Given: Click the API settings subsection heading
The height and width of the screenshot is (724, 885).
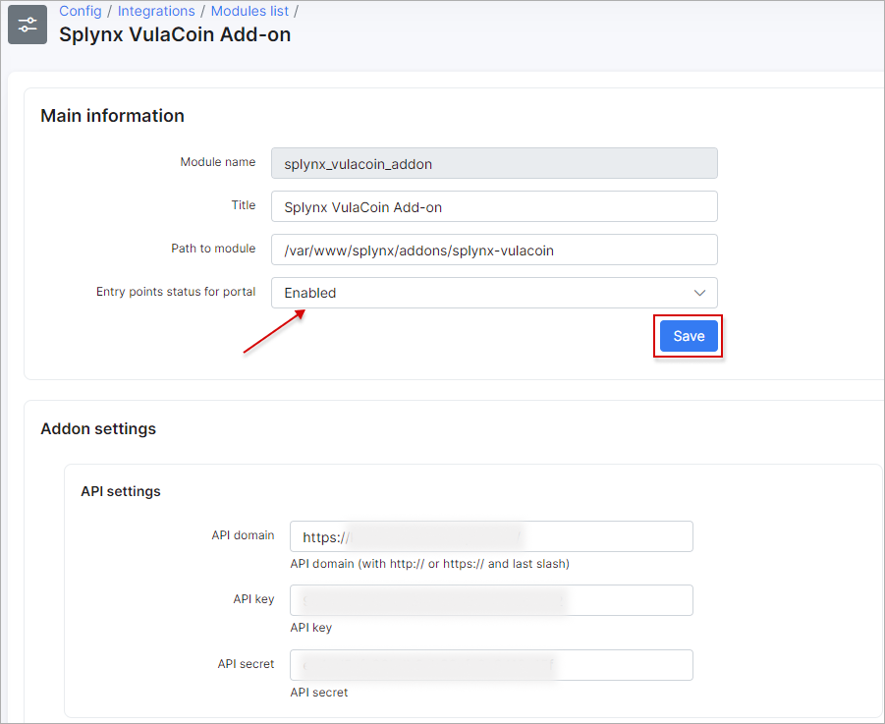Looking at the screenshot, I should [x=121, y=491].
